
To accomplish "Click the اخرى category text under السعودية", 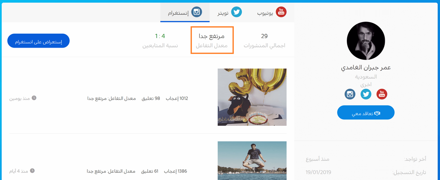I will pos(366,84).
